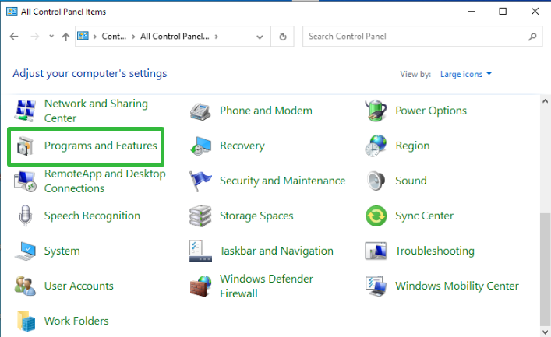Viewport: 551px width, 337px height.
Task: Open the recent locations dropdown arrow
Action: click(x=51, y=36)
